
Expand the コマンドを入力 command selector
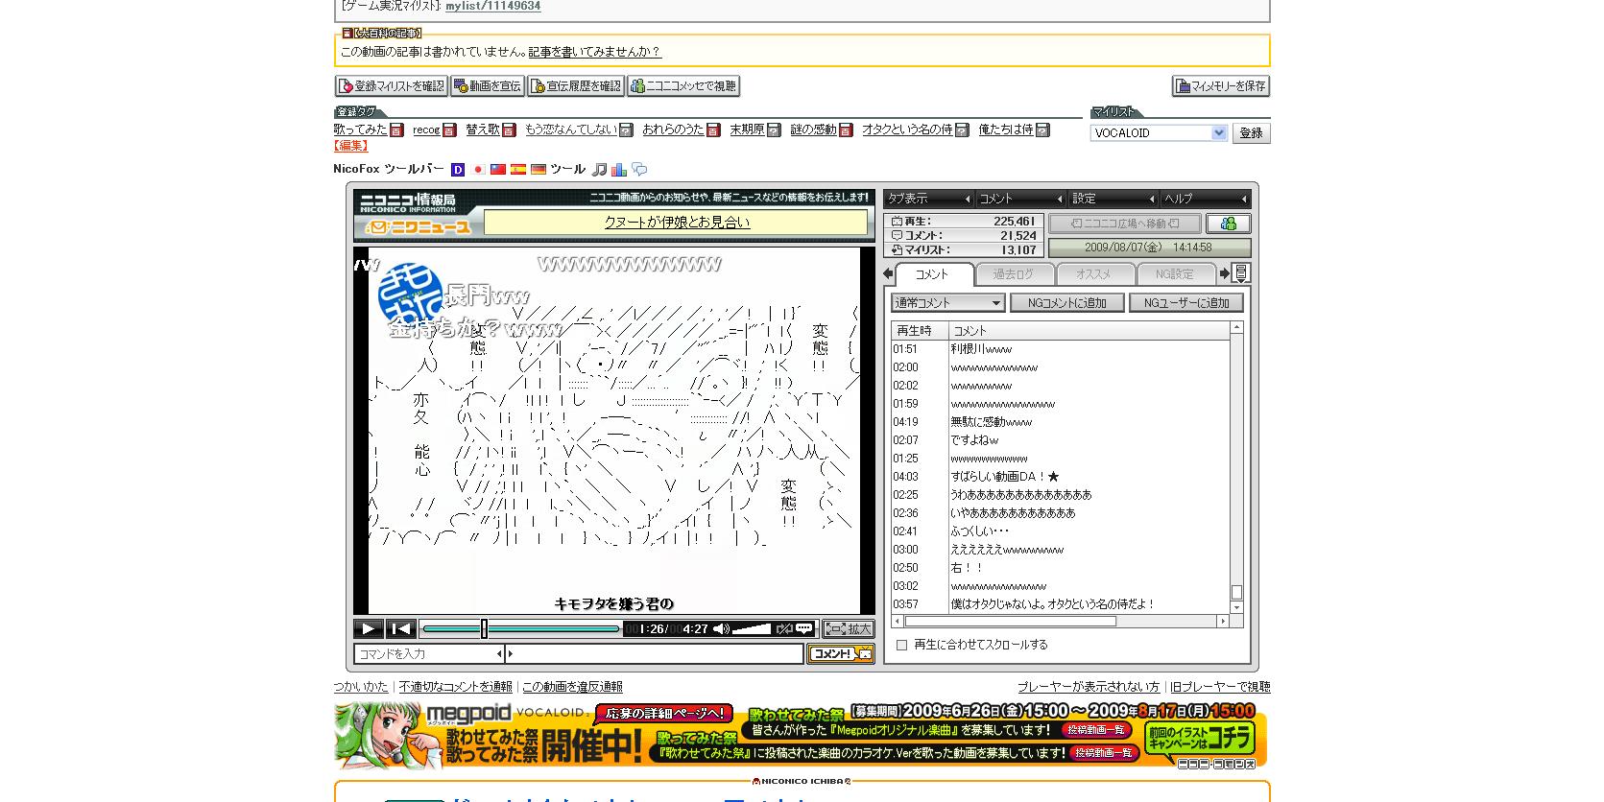499,654
